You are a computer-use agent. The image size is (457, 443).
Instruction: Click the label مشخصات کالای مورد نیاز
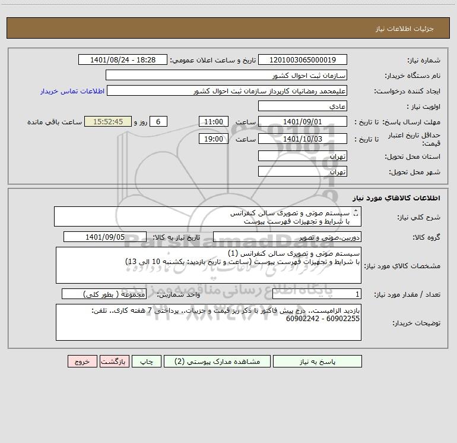point(402,266)
